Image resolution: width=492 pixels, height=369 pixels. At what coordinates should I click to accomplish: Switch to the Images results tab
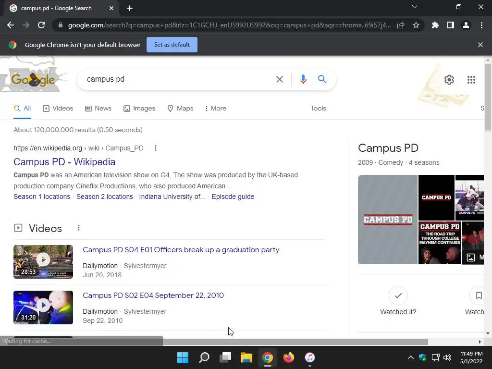(139, 108)
